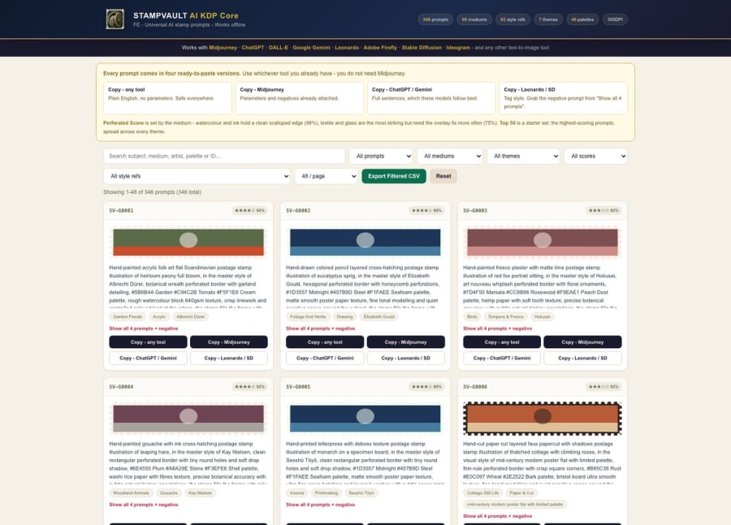The height and width of the screenshot is (525, 731).
Task: Click Copy - Leonardo / SD on SV-G0003
Action: point(582,358)
